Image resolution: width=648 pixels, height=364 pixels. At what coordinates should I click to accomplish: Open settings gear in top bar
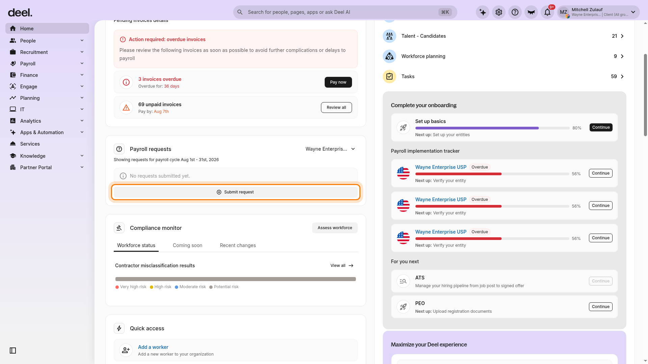[499, 12]
